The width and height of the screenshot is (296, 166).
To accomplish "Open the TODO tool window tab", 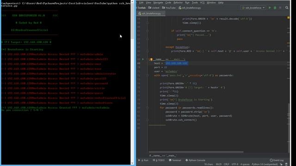I will tap(159, 160).
